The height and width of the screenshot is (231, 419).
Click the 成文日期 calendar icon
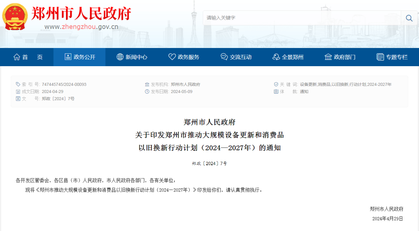click(x=18, y=91)
